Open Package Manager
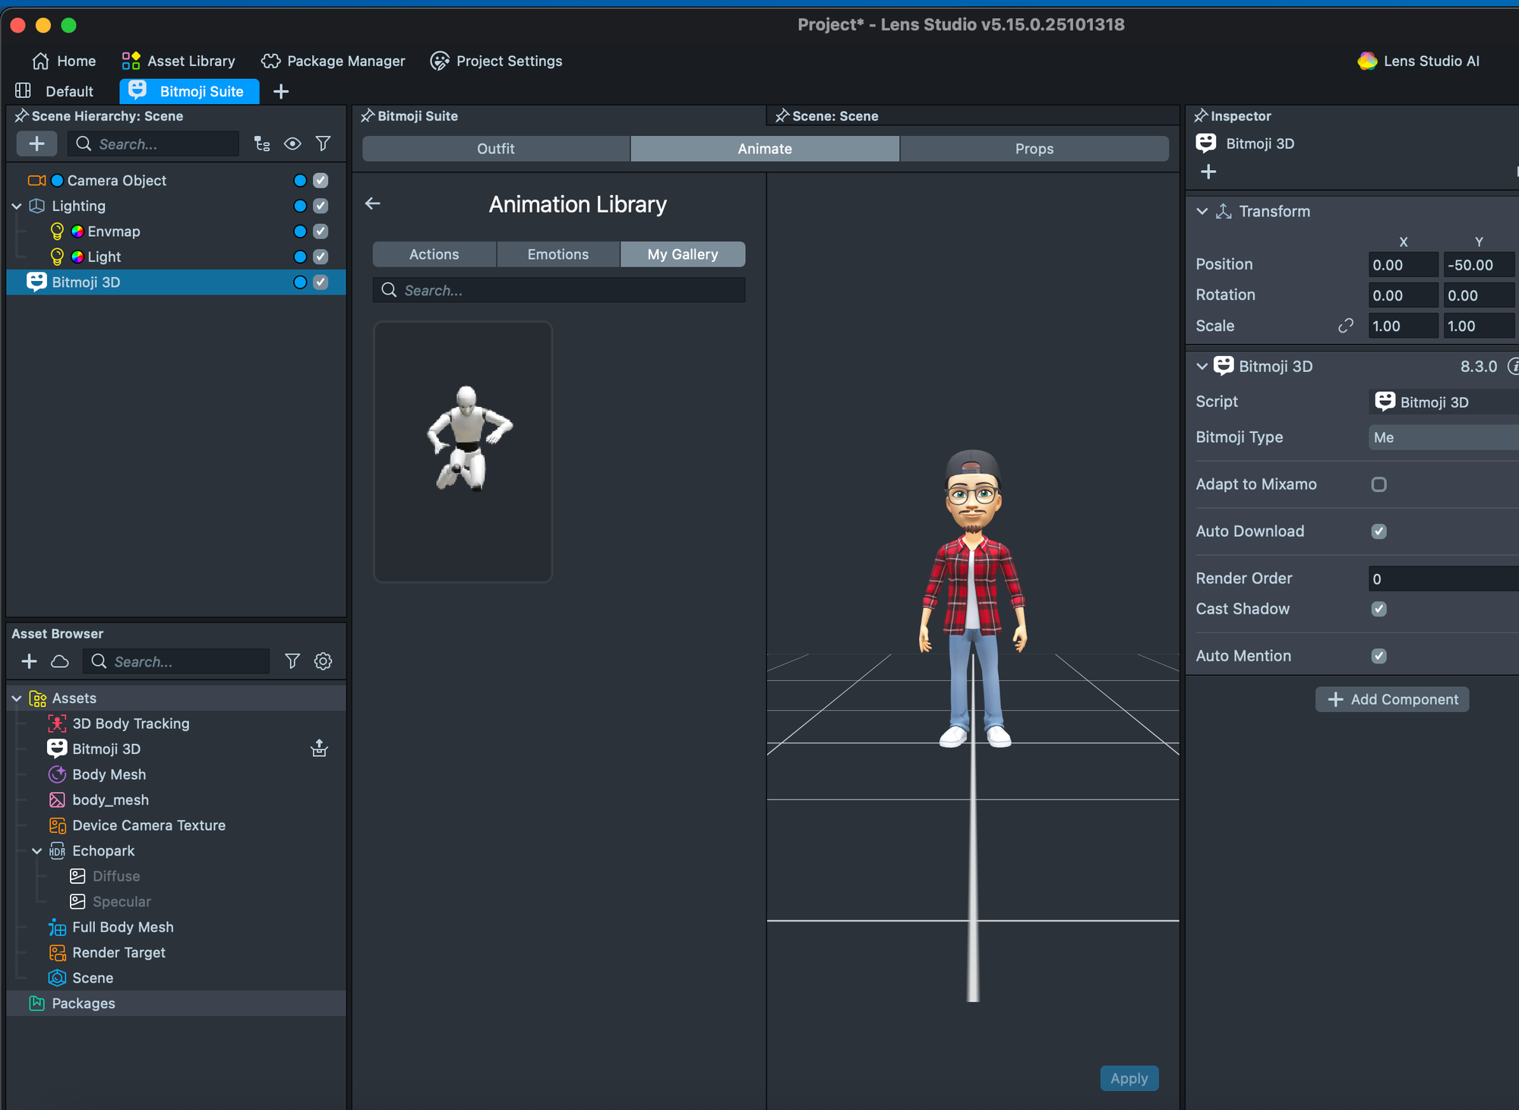The width and height of the screenshot is (1519, 1110). click(x=333, y=61)
